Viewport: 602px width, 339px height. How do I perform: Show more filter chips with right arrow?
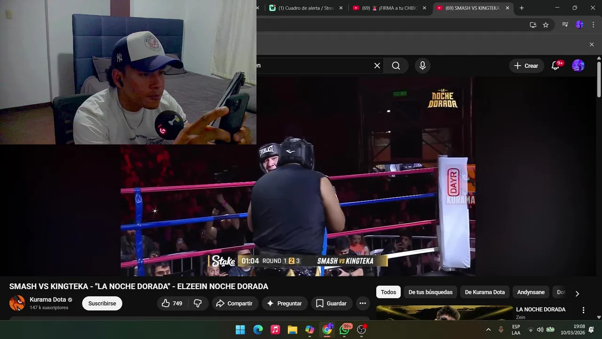[x=577, y=293]
